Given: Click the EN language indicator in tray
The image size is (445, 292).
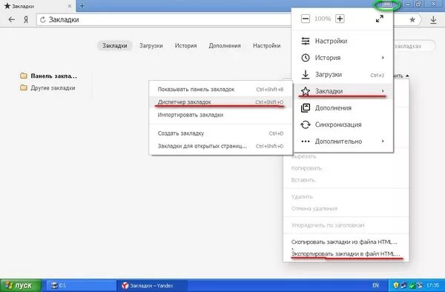Looking at the screenshot, I should pyautogui.click(x=375, y=285).
